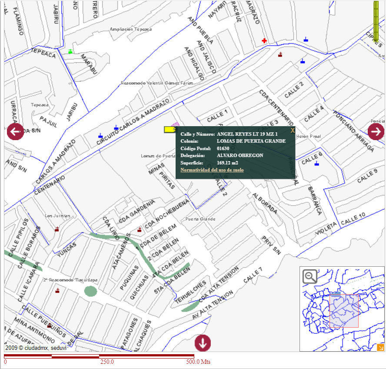The image size is (386, 369).
Task: Click the yellow selected parcel marker
Action: coord(170,130)
